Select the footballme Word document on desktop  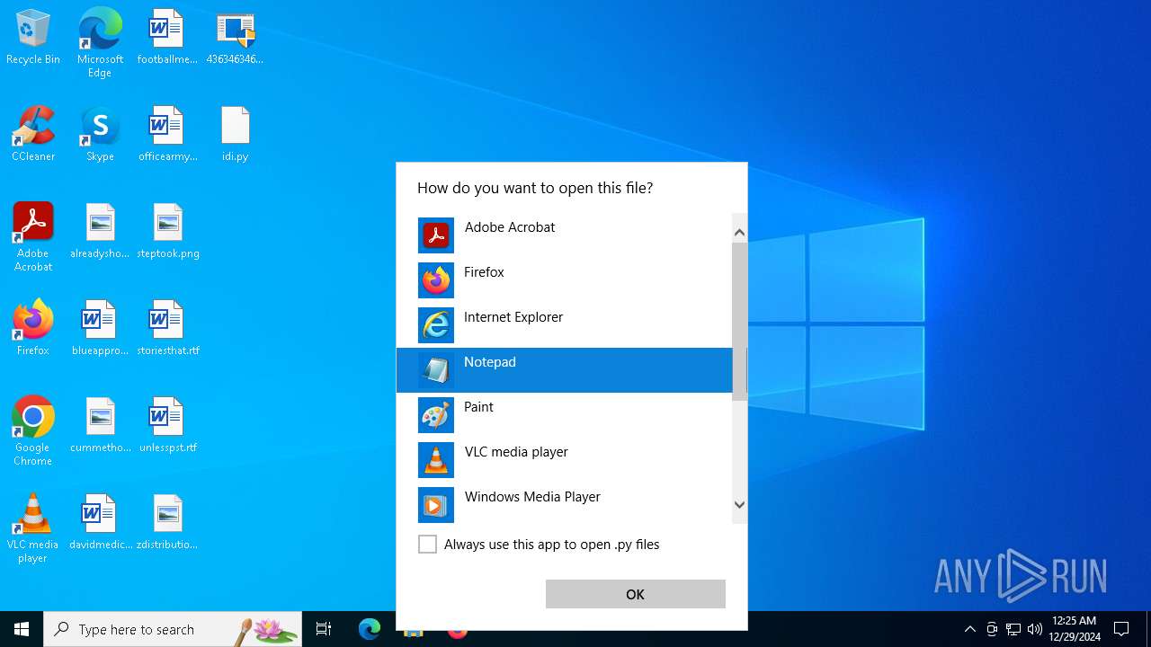point(167,38)
